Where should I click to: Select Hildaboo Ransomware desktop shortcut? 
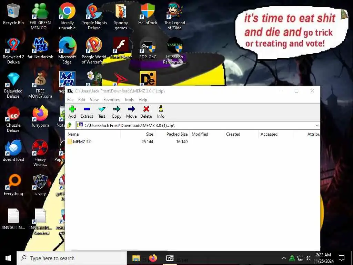point(174,51)
